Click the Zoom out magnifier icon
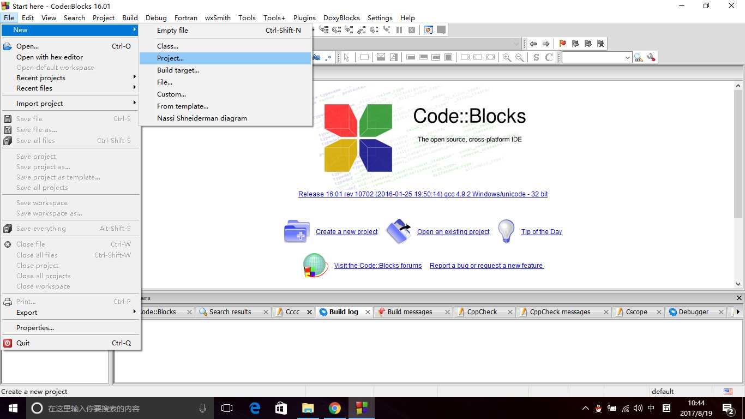745x419 pixels. (x=519, y=57)
